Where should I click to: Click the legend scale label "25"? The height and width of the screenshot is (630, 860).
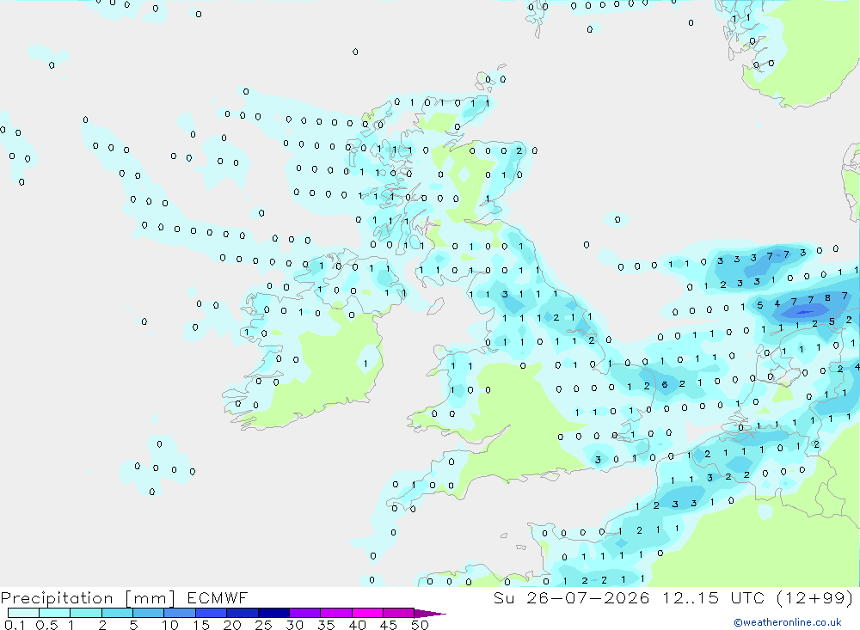(263, 625)
